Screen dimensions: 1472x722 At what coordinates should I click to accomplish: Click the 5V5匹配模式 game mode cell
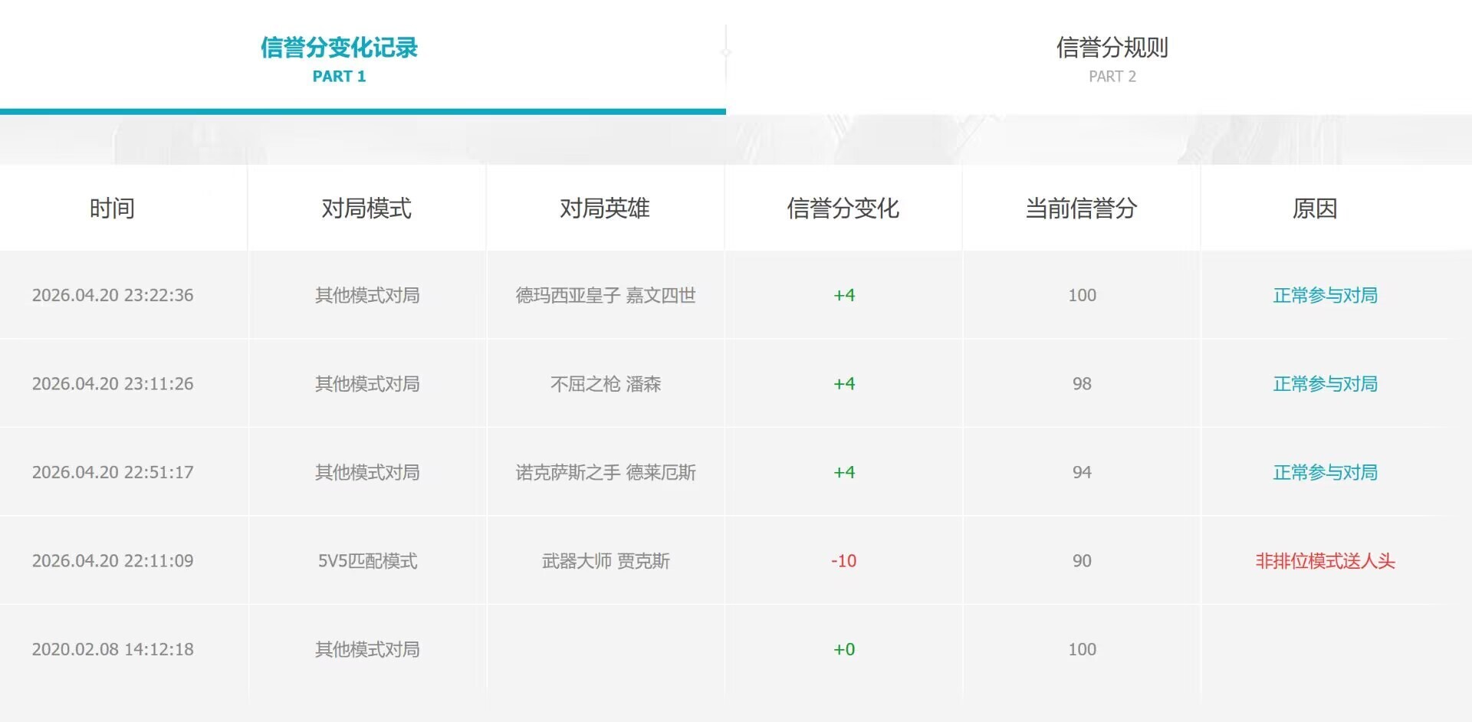pyautogui.click(x=367, y=561)
